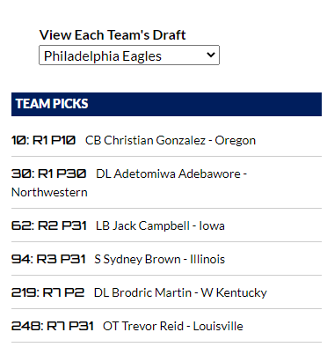Screen dimensions: 327x347
Task: Click the dropdown chevron arrow
Action: point(211,55)
